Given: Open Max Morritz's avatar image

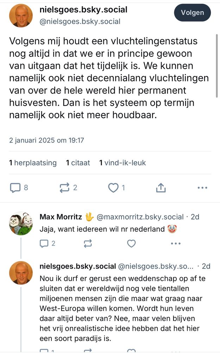Looking at the screenshot, I should tap(20, 224).
